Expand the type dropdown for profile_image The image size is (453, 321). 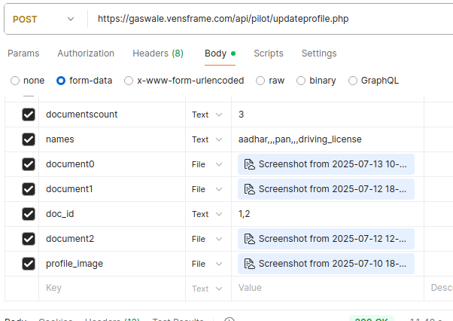208,264
